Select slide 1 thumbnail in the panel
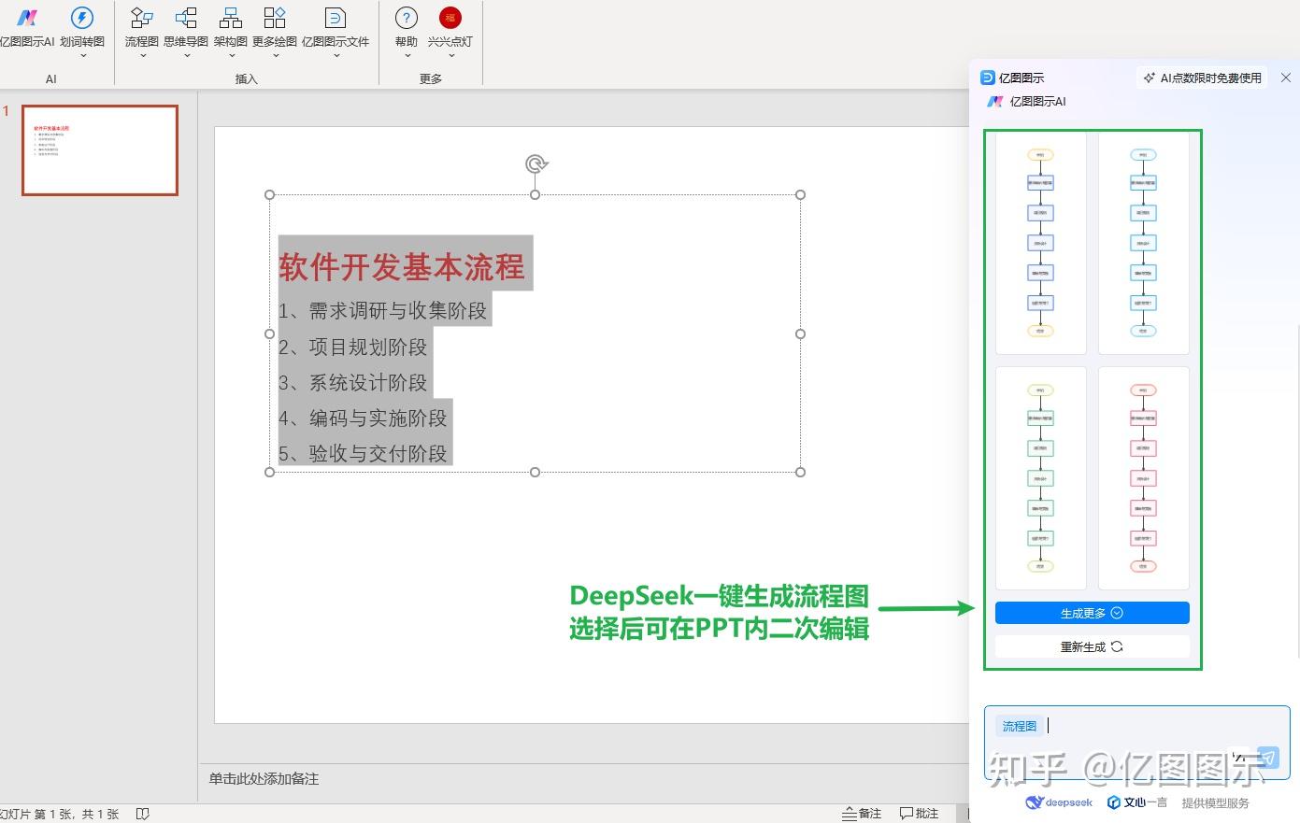The height and width of the screenshot is (823, 1300). 100,150
